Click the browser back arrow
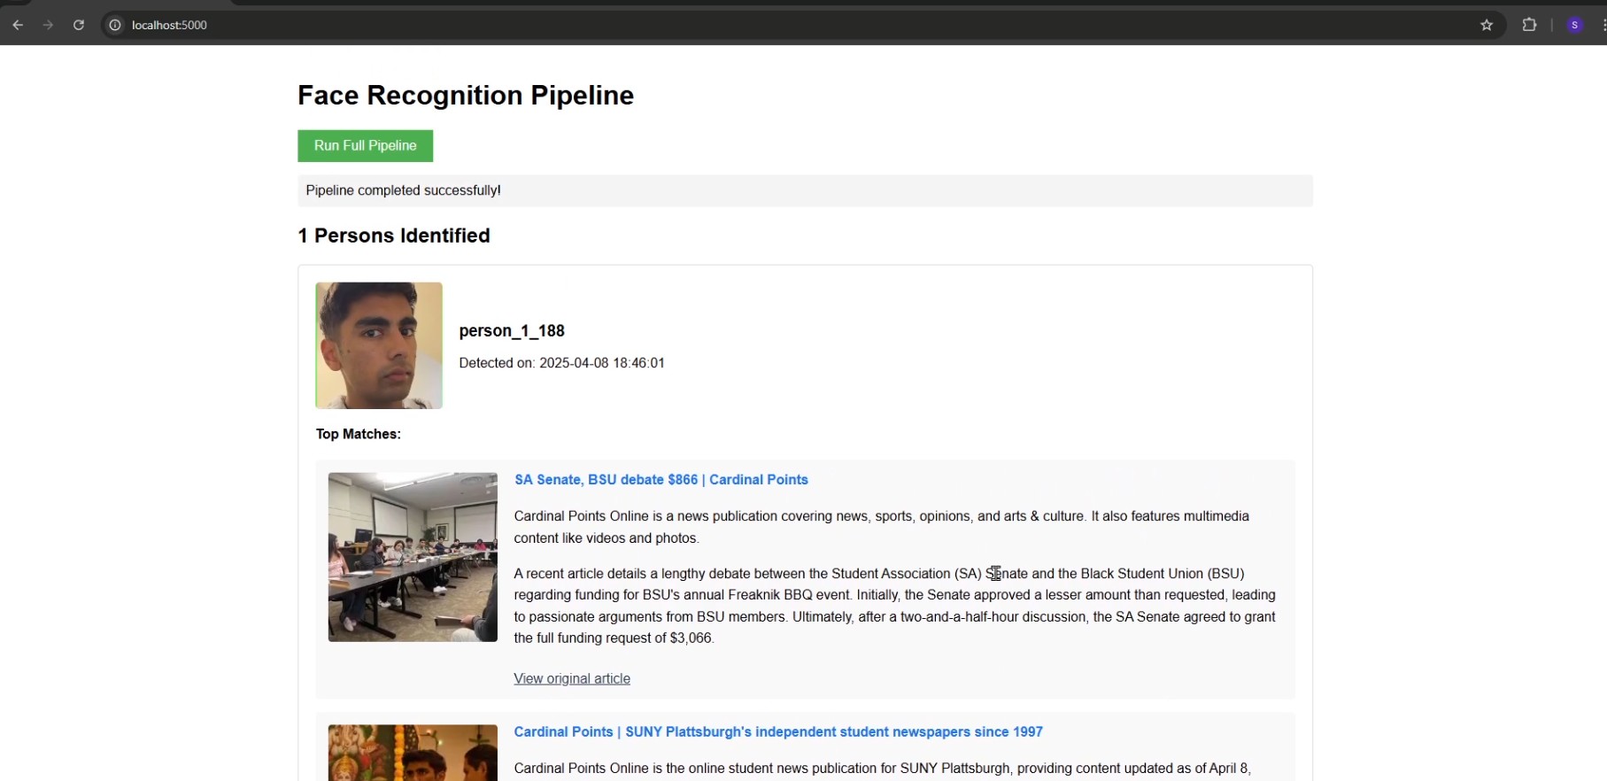 18,25
